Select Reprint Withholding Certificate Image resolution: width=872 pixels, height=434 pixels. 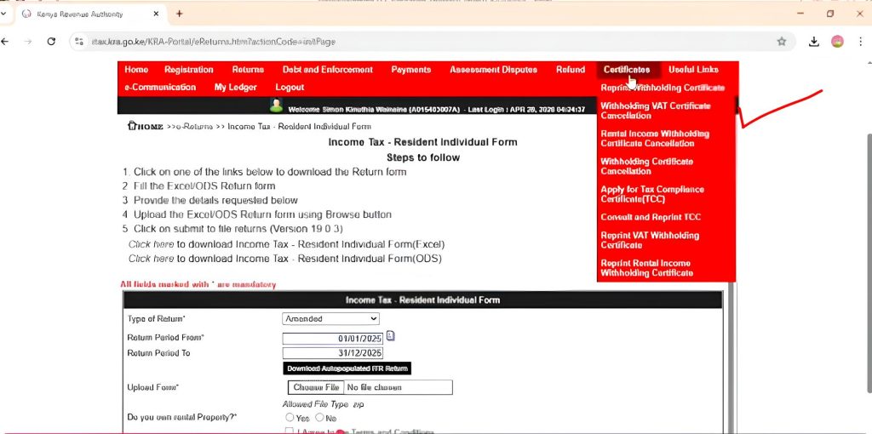point(663,88)
